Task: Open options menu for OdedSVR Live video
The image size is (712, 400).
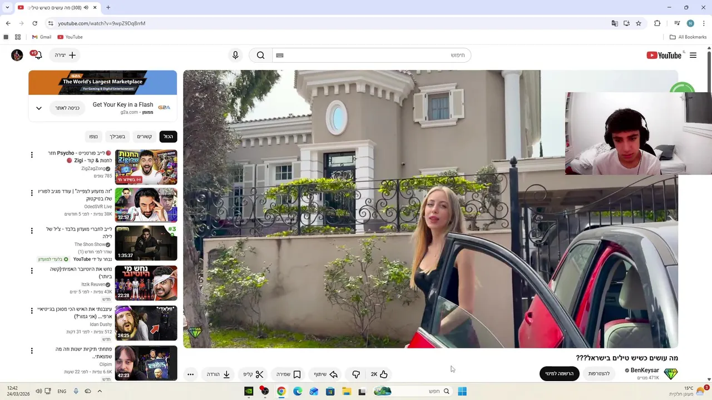Action: [x=32, y=193]
